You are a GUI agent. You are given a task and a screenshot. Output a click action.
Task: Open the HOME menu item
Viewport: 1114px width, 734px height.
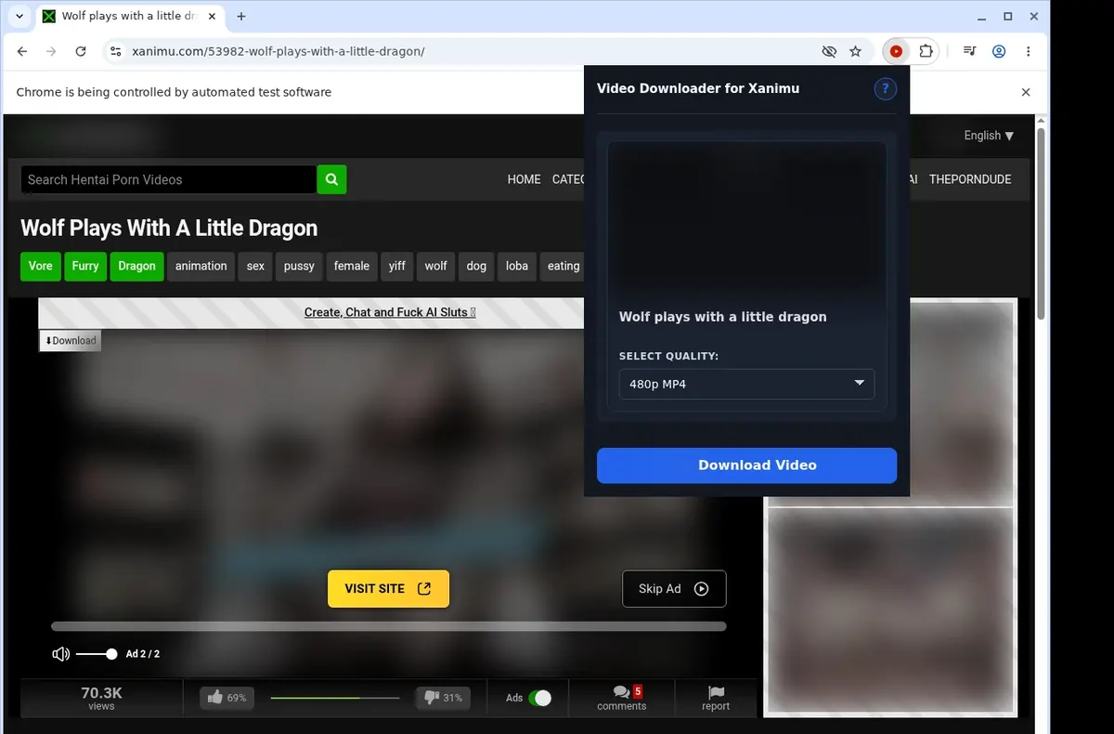524,179
